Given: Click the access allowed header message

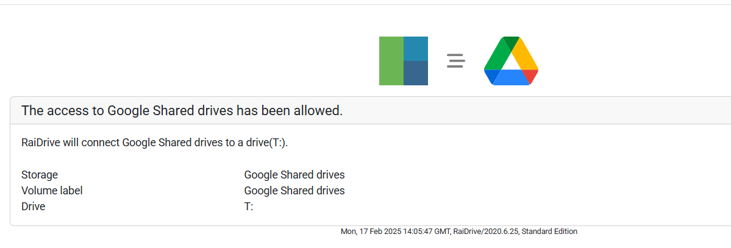Looking at the screenshot, I should click(x=182, y=110).
